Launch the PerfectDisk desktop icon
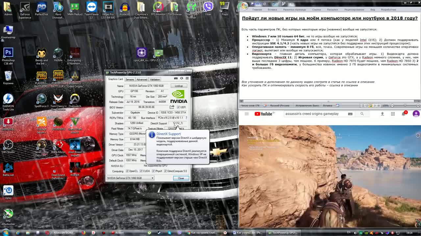The height and width of the screenshot is (236, 421). click(41, 9)
